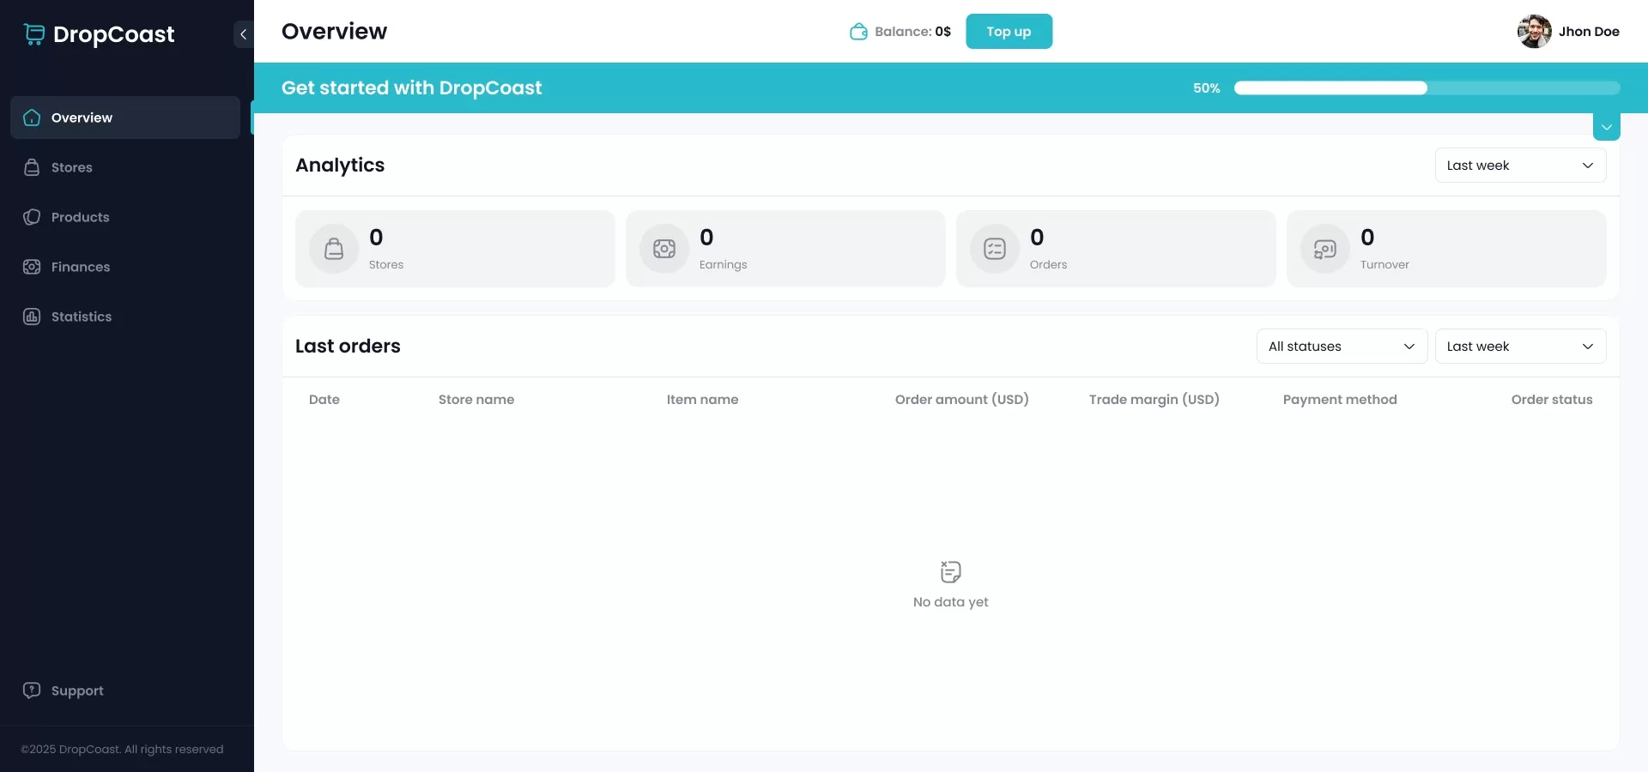Expand the Get started banner chevron
The height and width of the screenshot is (772, 1648).
(x=1606, y=125)
